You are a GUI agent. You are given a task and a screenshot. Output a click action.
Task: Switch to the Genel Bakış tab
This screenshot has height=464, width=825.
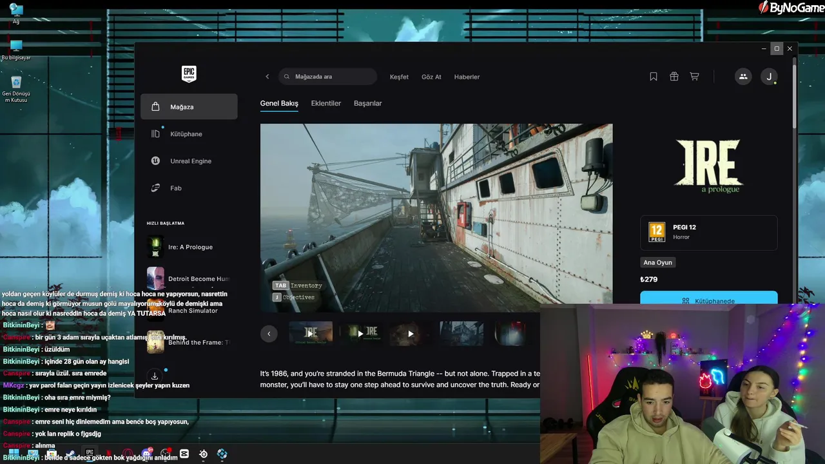click(279, 103)
